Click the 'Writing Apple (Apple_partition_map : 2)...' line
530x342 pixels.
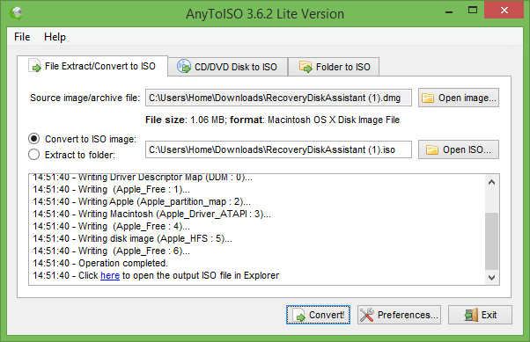142,201
